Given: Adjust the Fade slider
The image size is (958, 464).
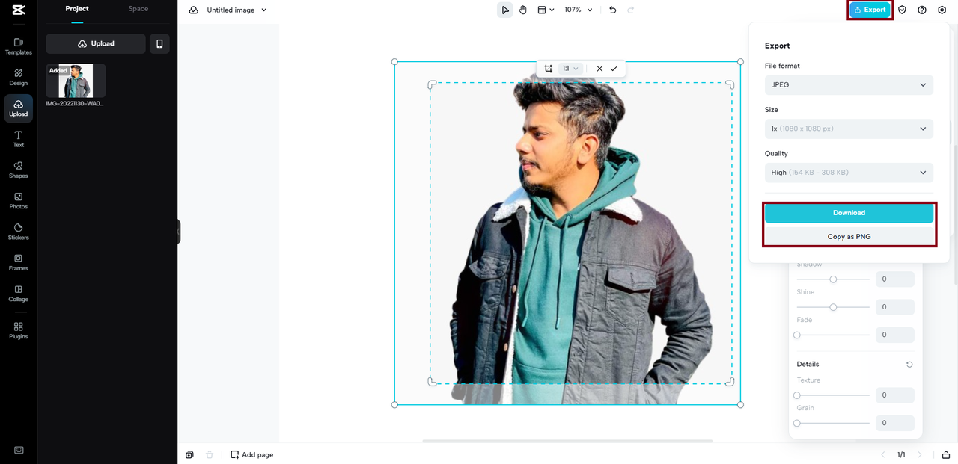Looking at the screenshot, I should [x=833, y=335].
